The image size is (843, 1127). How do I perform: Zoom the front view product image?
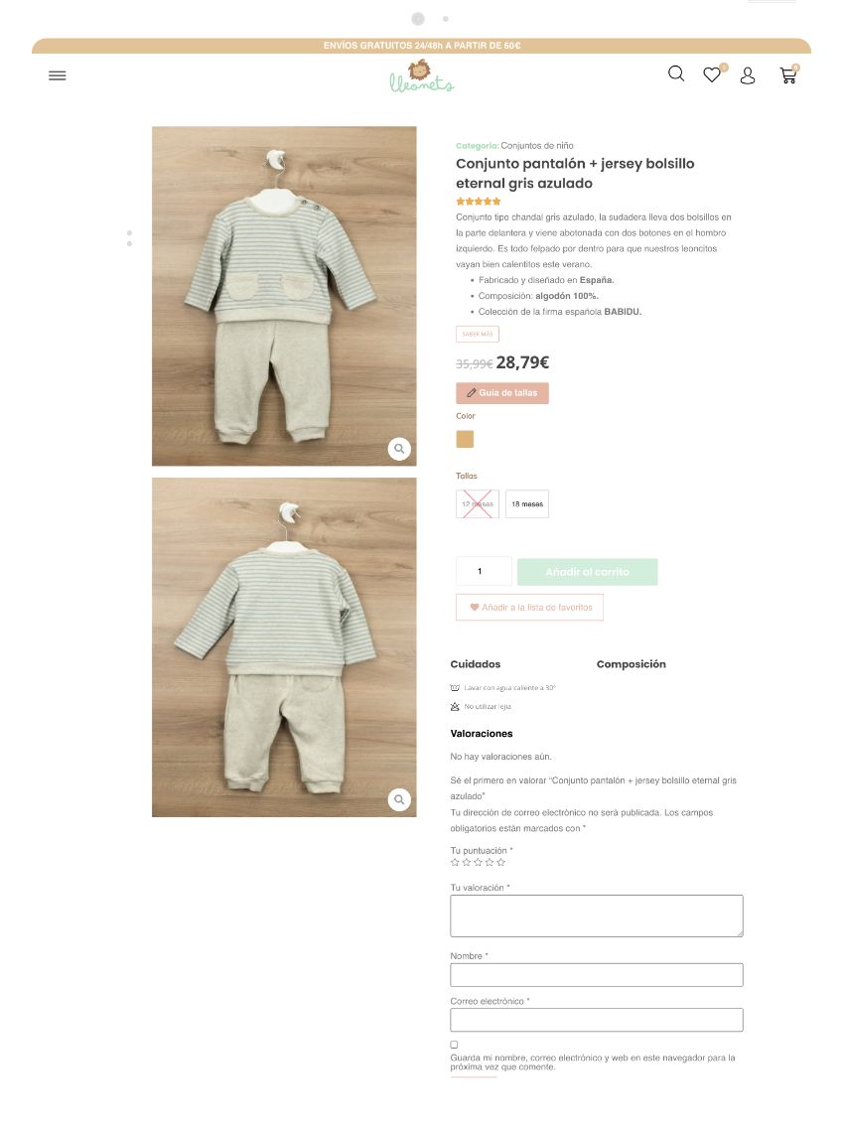point(399,449)
